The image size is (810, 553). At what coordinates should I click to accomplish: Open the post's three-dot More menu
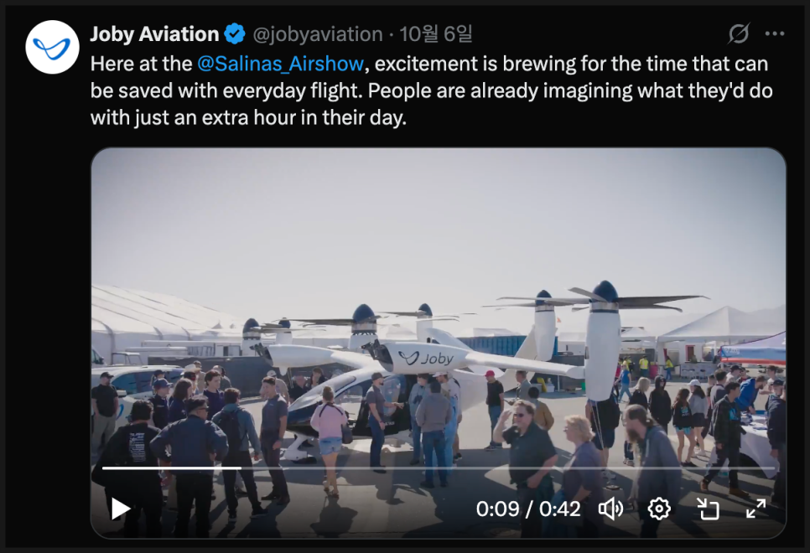pos(775,34)
